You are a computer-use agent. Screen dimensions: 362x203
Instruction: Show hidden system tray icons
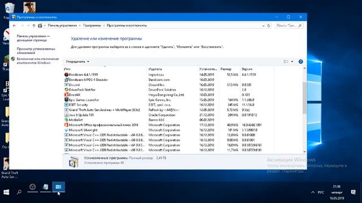pyautogui.click(x=313, y=192)
